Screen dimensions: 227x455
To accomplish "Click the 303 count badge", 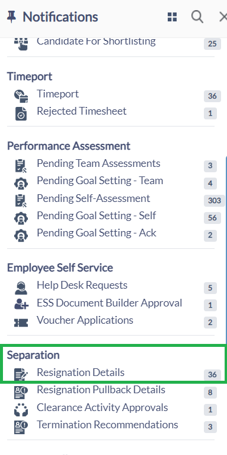I will [214, 201].
